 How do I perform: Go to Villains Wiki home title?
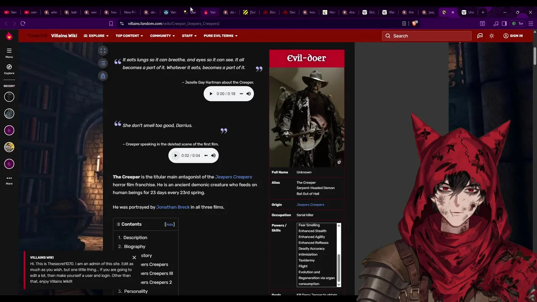64,36
